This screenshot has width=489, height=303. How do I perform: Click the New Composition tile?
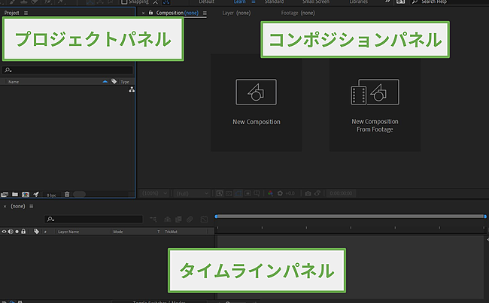click(x=256, y=103)
